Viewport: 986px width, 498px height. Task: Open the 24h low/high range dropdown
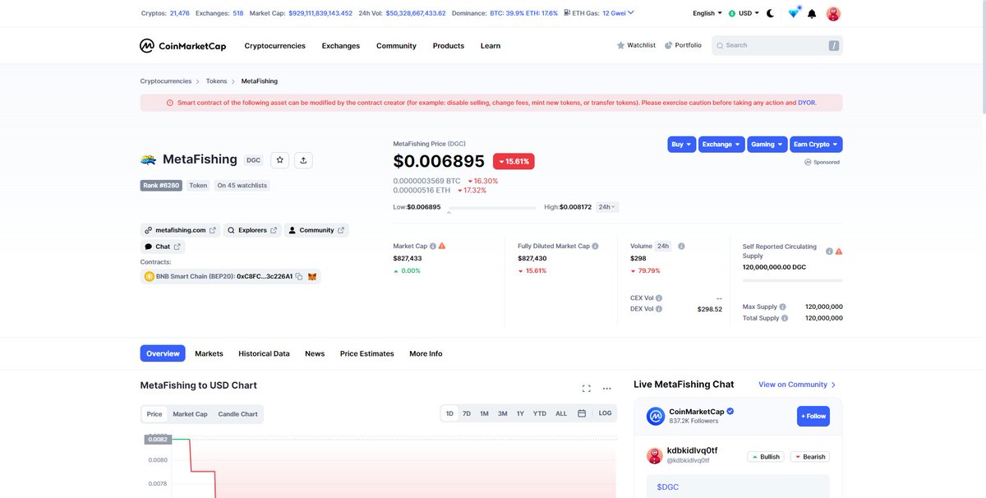coord(607,207)
